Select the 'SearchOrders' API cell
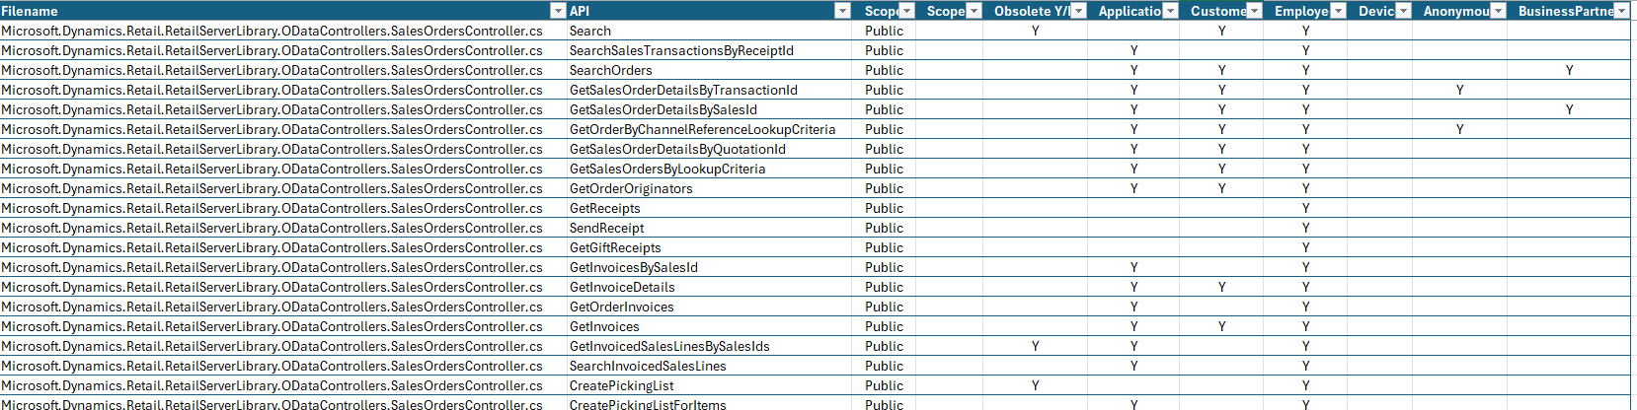Screen dimensions: 1637x410 click(x=709, y=70)
